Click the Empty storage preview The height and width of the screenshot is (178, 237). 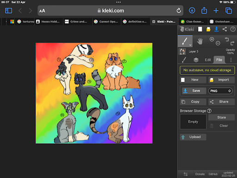(x=193, y=121)
